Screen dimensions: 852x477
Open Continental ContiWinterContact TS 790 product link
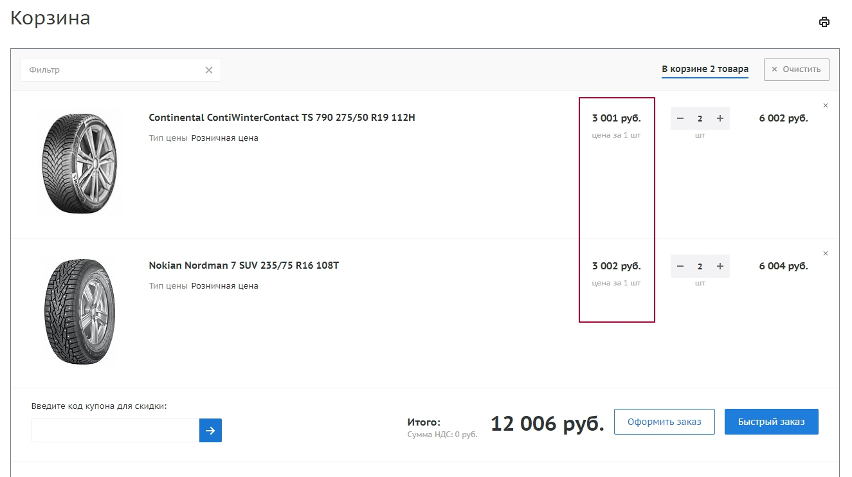pos(282,118)
